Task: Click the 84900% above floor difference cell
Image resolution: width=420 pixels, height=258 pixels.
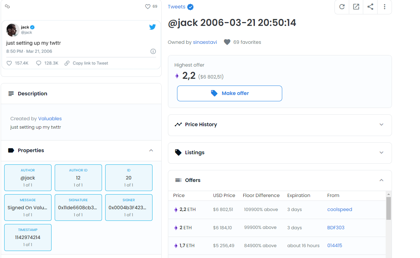Action: [x=260, y=246]
